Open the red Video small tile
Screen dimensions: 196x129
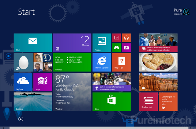pyautogui.click(x=117, y=38)
